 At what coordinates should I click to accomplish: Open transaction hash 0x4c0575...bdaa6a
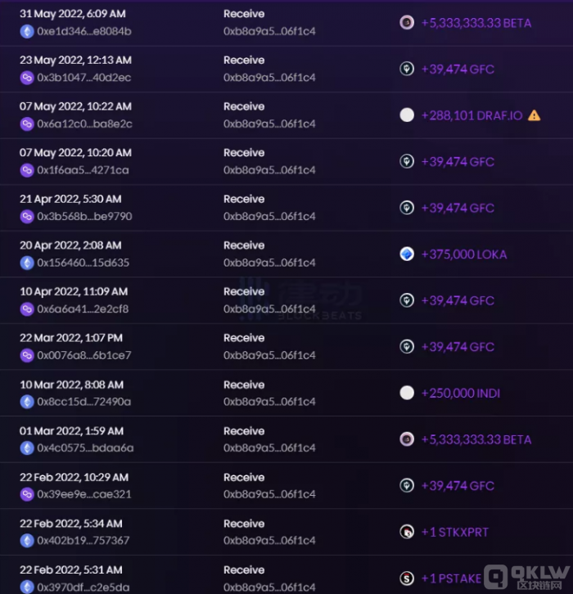[85, 448]
